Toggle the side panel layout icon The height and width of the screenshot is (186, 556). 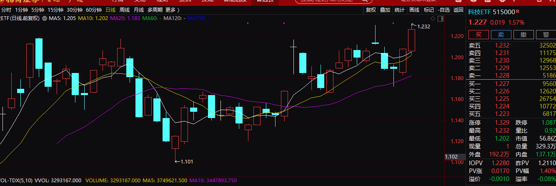pos(440,19)
